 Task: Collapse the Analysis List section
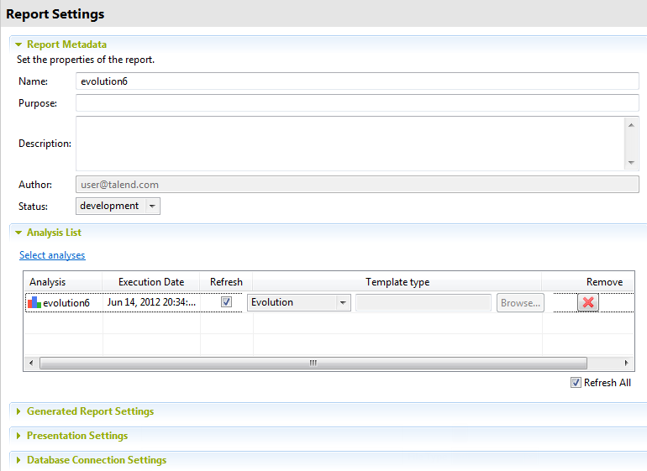(x=18, y=233)
